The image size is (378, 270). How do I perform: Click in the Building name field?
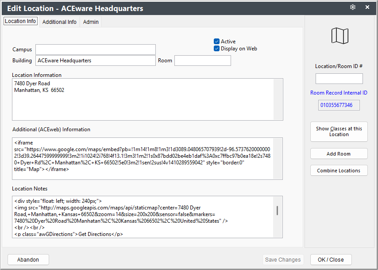point(96,61)
